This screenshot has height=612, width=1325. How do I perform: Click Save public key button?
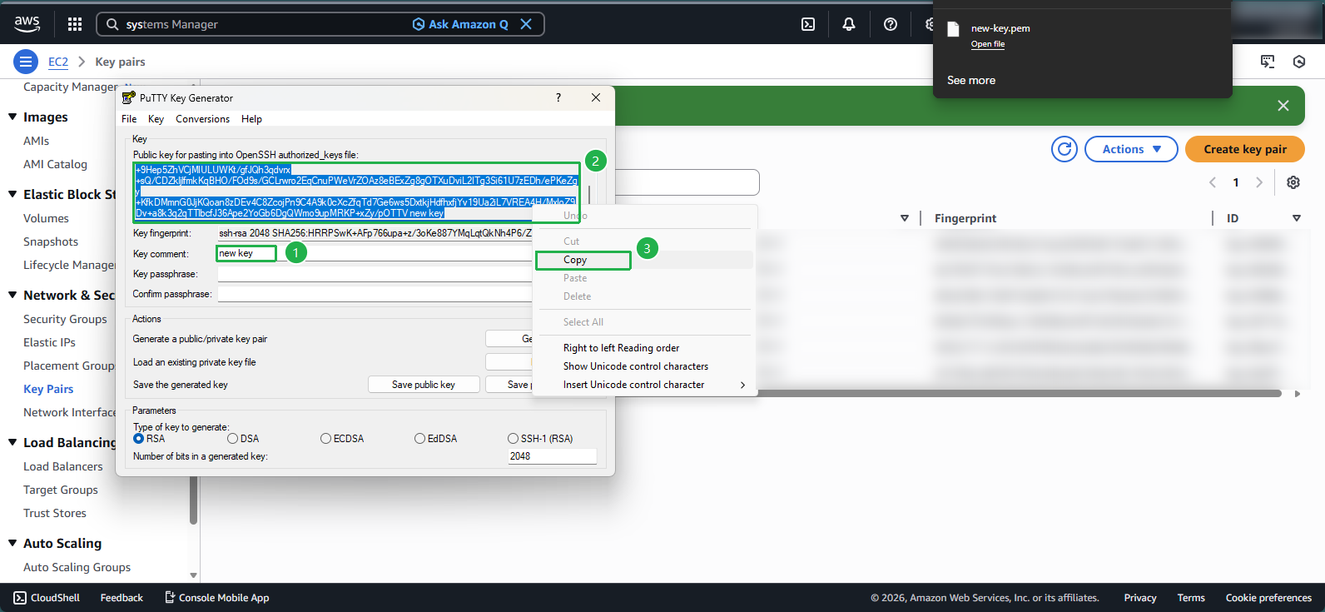[424, 385]
